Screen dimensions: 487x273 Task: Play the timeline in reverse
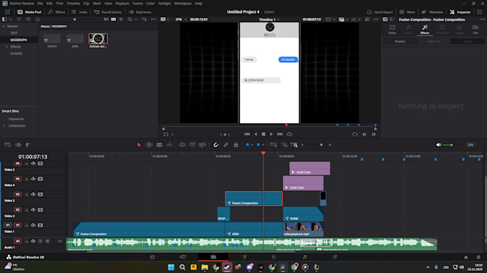[255, 134]
